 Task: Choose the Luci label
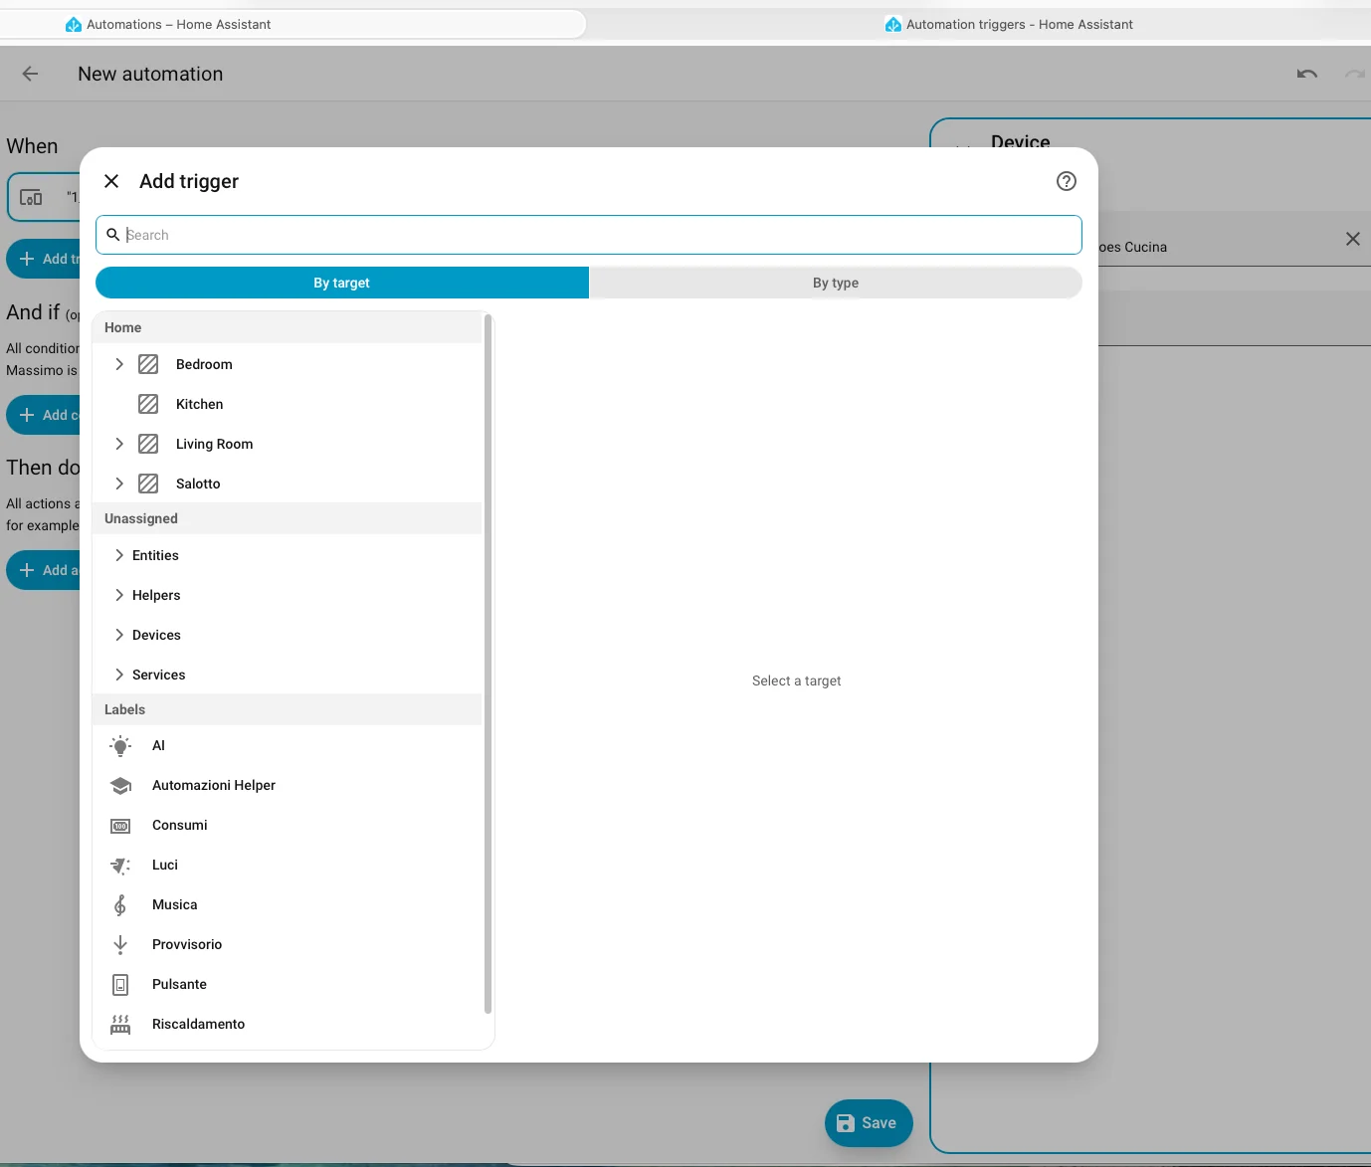[288, 865]
